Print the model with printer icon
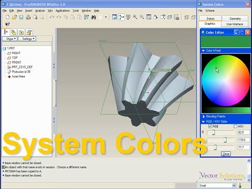 [x=28, y=17]
